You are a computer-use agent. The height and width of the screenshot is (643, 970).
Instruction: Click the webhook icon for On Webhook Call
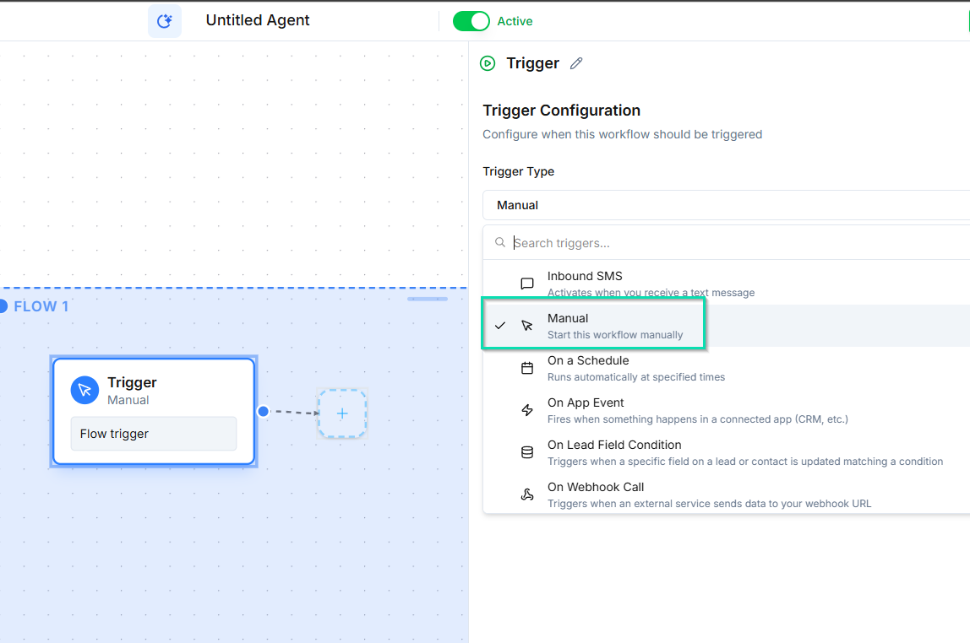527,494
